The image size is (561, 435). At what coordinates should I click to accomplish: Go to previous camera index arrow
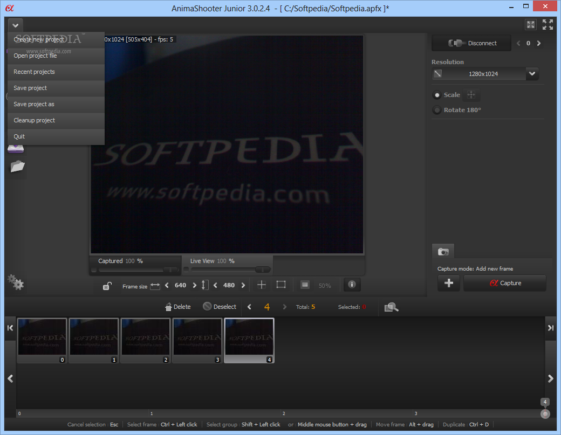pos(518,43)
